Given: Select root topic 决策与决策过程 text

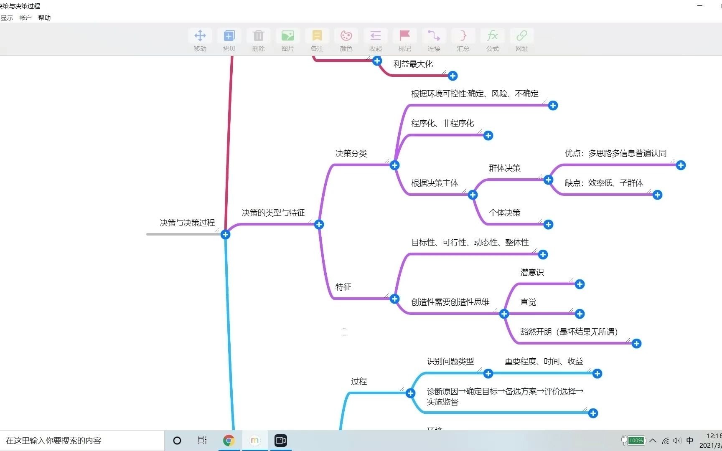Looking at the screenshot, I should point(187,223).
